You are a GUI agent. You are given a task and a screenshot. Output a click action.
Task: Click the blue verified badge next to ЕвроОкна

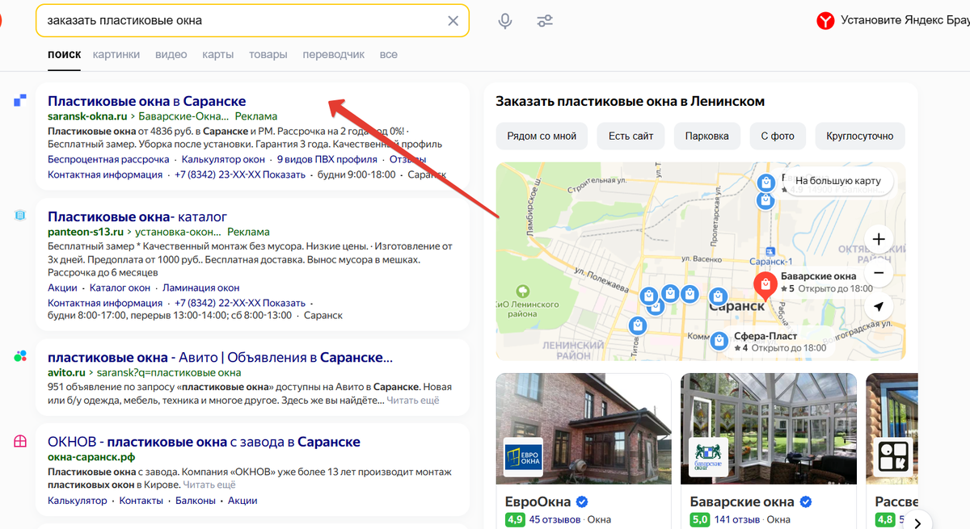[x=581, y=502]
